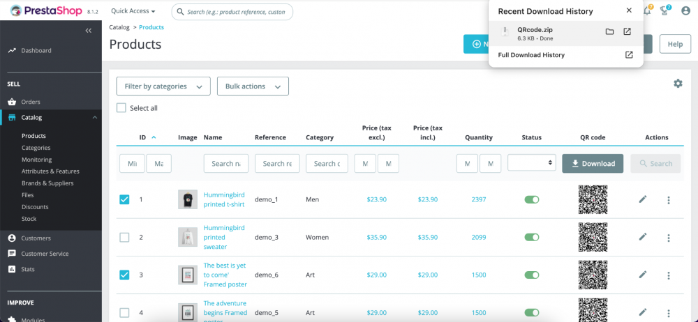Click the minimum ID filter field
The height and width of the screenshot is (322, 698).
point(132,164)
